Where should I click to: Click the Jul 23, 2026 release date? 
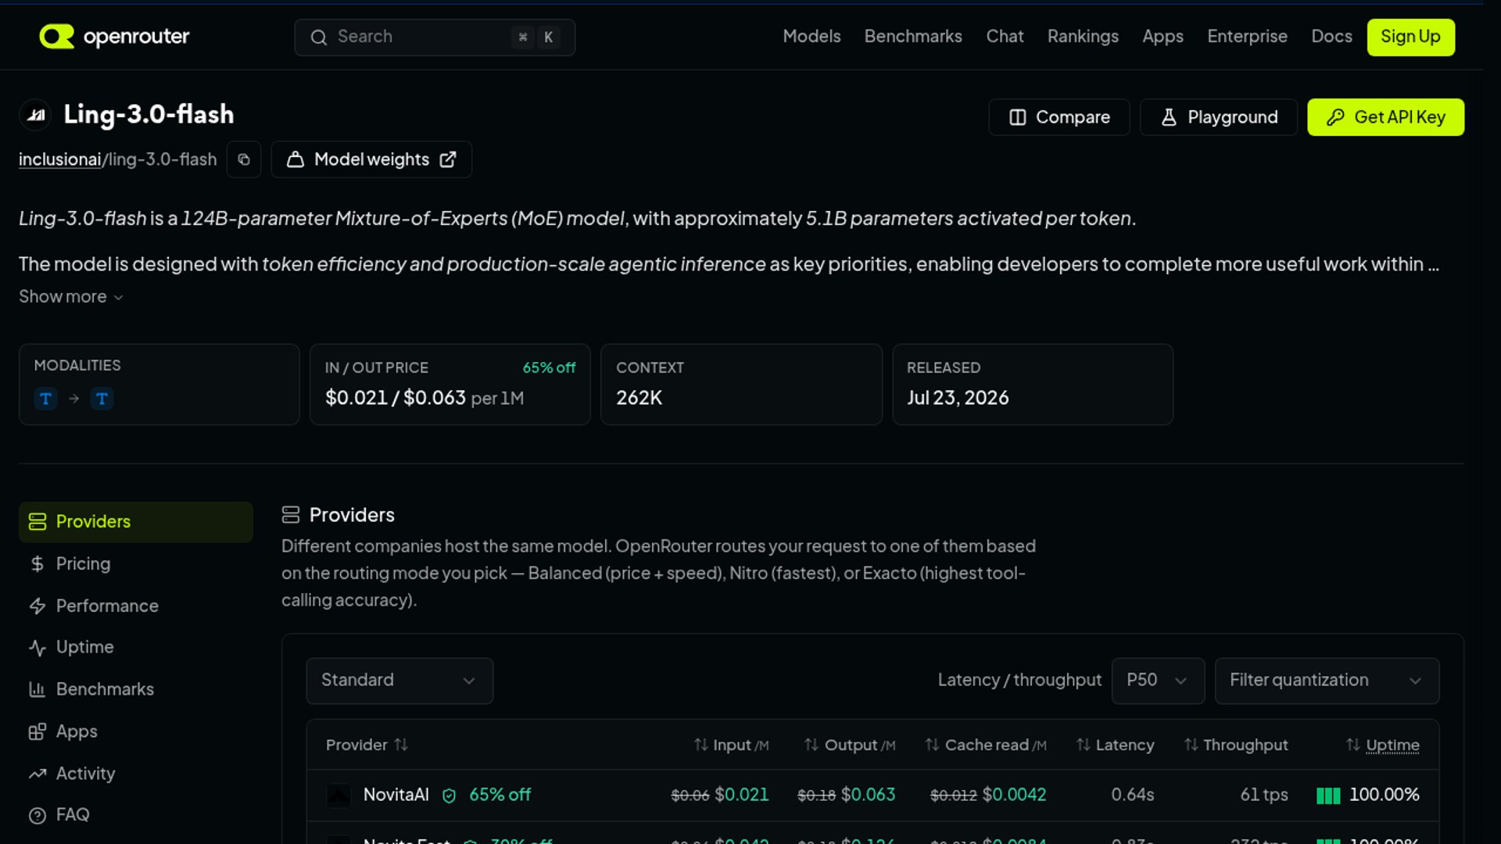(958, 399)
